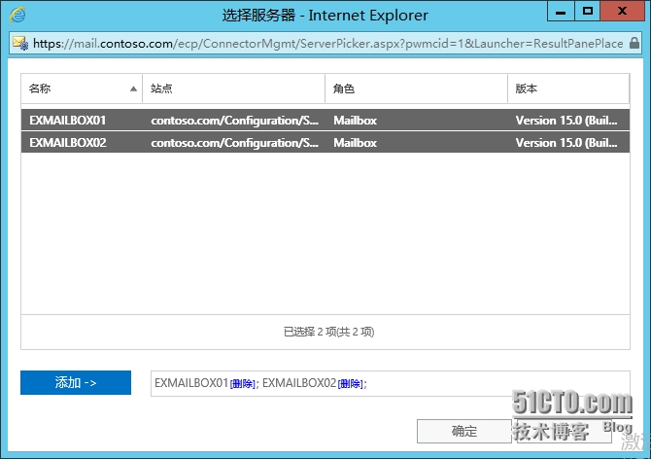Sort by 站点 column header
The width and height of the screenshot is (651, 459).
point(233,88)
